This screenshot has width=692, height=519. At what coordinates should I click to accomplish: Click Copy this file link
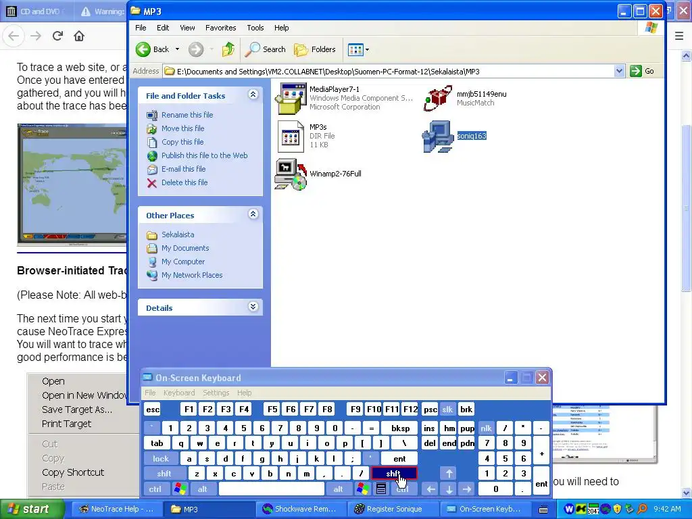pyautogui.click(x=182, y=142)
